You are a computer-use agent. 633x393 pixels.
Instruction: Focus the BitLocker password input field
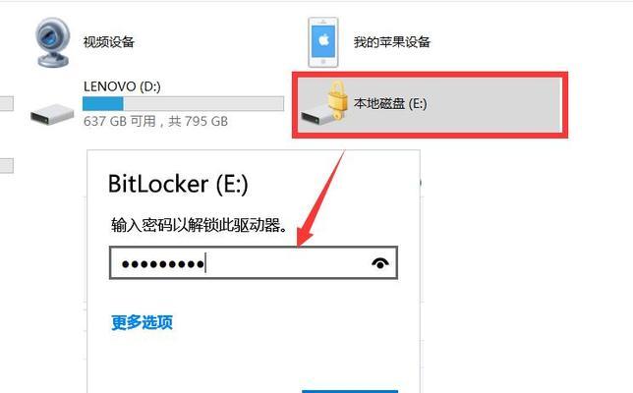click(x=254, y=263)
